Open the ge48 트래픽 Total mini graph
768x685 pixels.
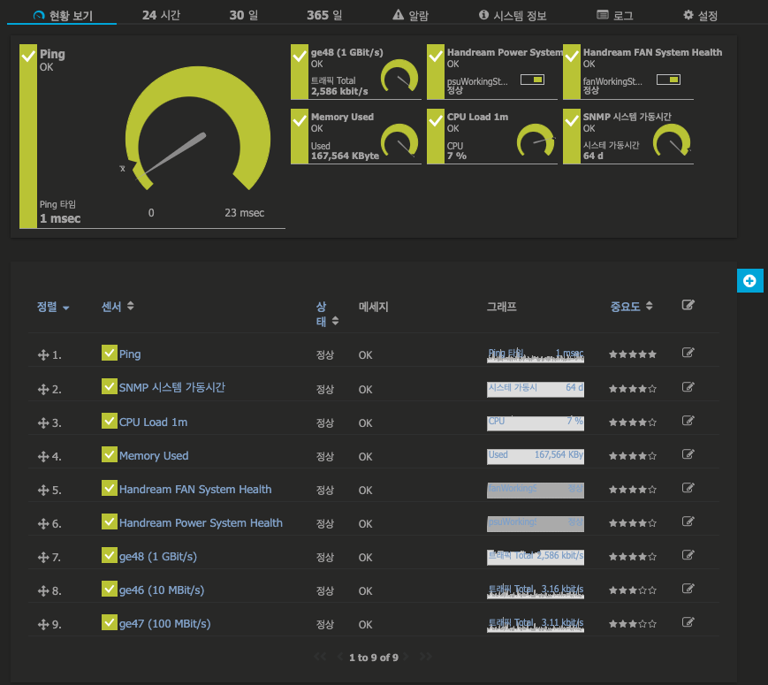[x=536, y=557]
